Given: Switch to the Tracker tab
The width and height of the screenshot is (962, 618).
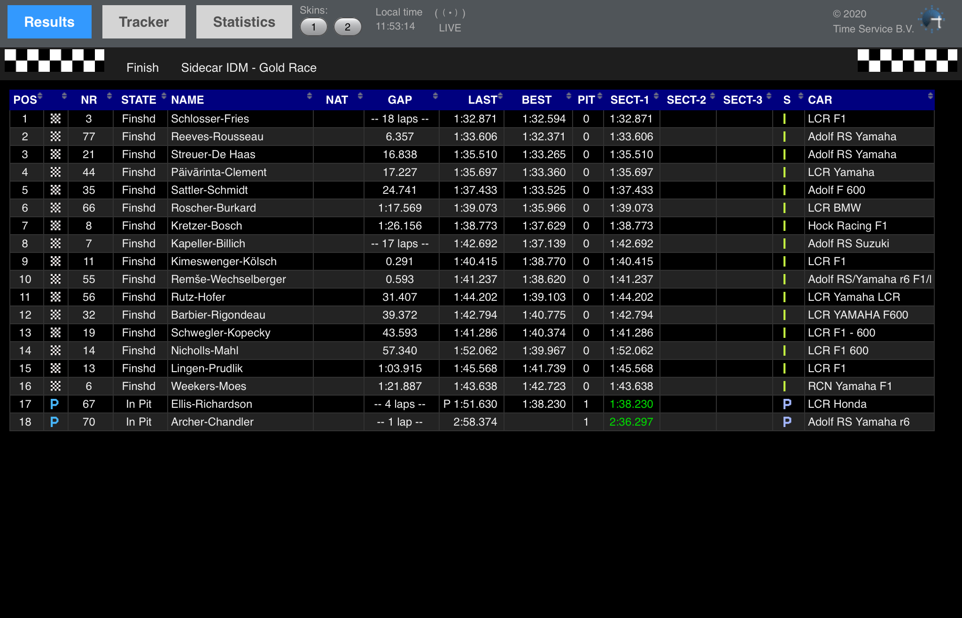Looking at the screenshot, I should click(144, 22).
